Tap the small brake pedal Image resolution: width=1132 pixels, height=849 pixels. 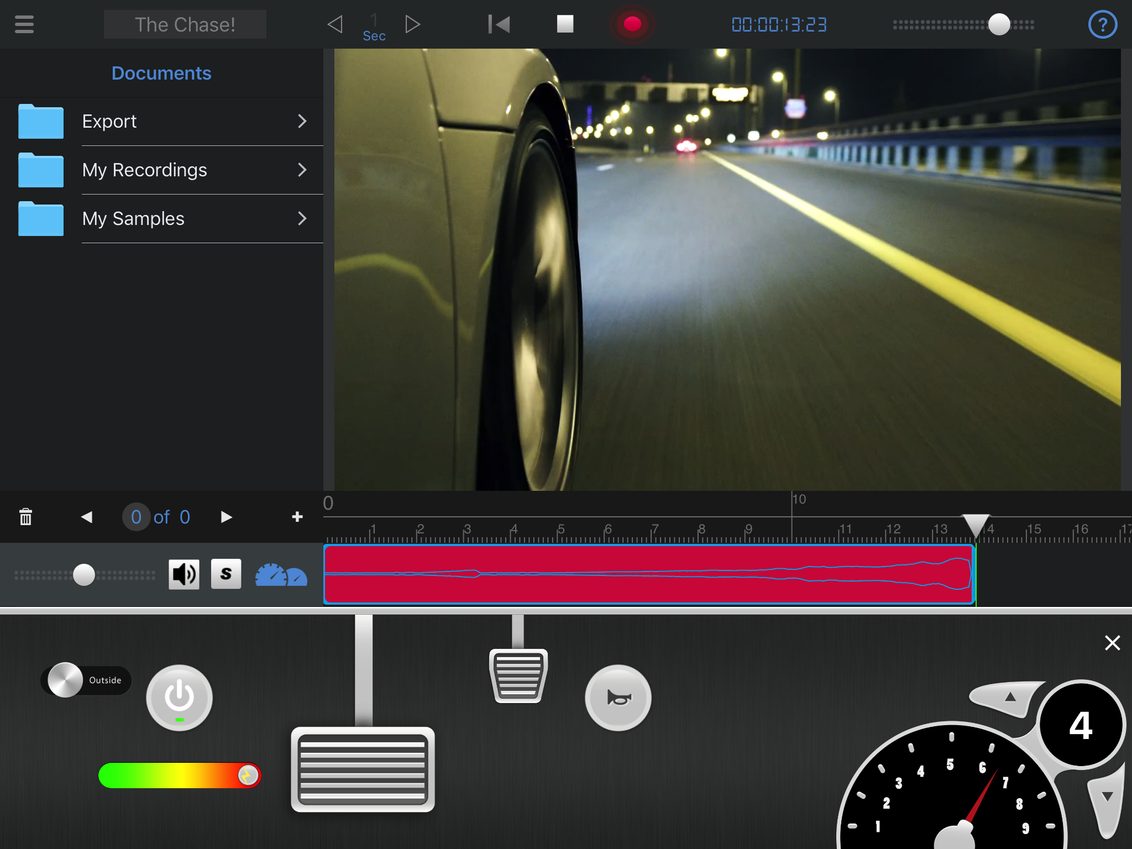click(518, 675)
